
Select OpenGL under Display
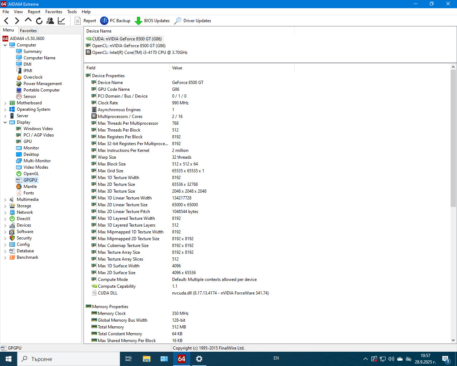click(x=31, y=174)
